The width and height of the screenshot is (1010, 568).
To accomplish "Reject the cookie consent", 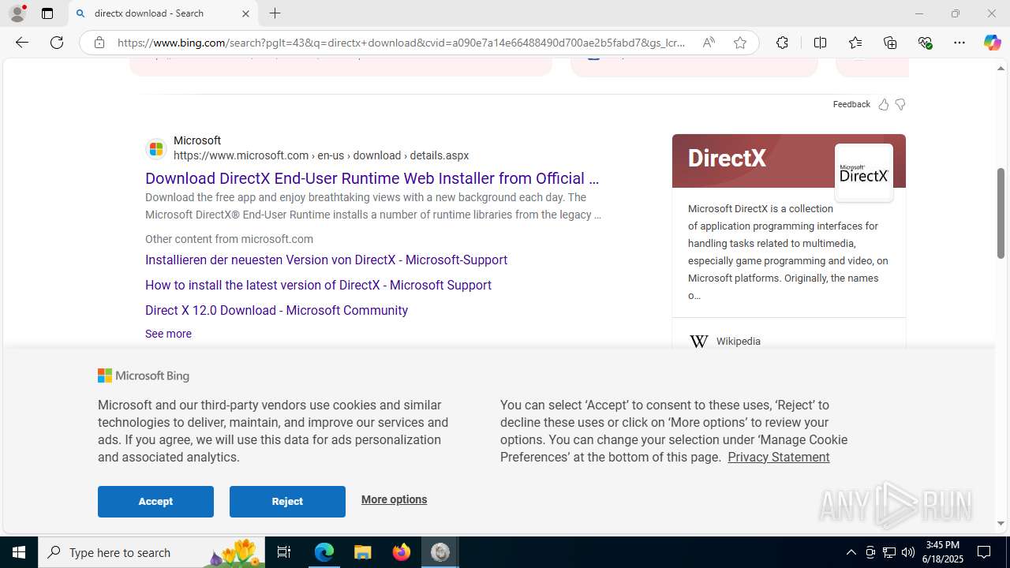I will [287, 502].
